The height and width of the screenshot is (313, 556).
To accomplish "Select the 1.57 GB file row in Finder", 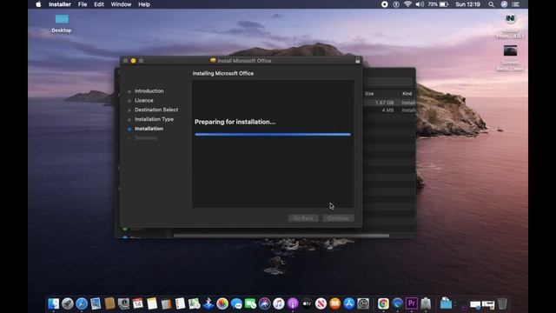I will [389, 103].
